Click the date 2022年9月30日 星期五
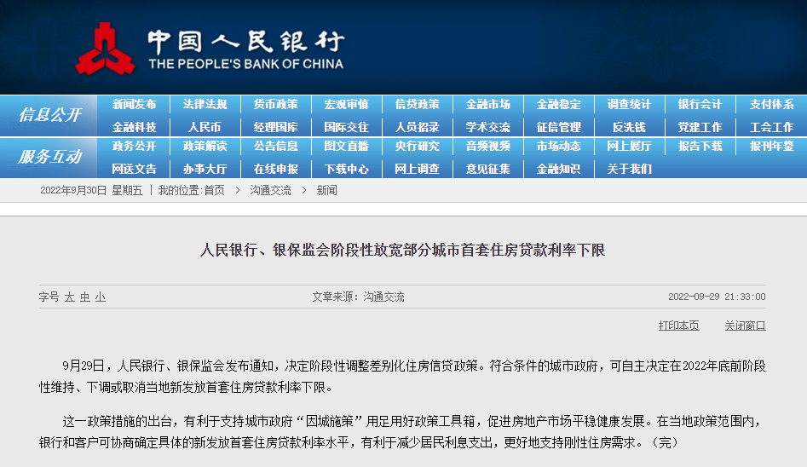The width and height of the screenshot is (807, 467). coord(91,191)
